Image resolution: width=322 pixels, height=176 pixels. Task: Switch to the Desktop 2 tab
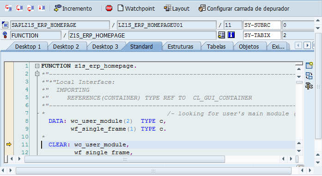66,46
